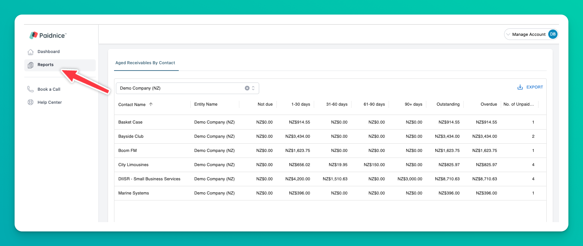Sort by 90+ days column header
583x246 pixels.
click(x=413, y=104)
